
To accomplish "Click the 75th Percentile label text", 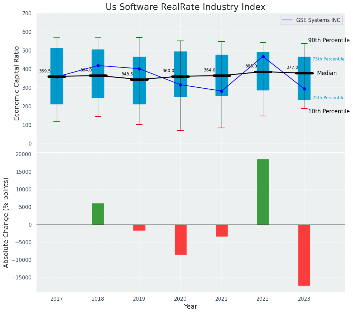I will point(328,59).
